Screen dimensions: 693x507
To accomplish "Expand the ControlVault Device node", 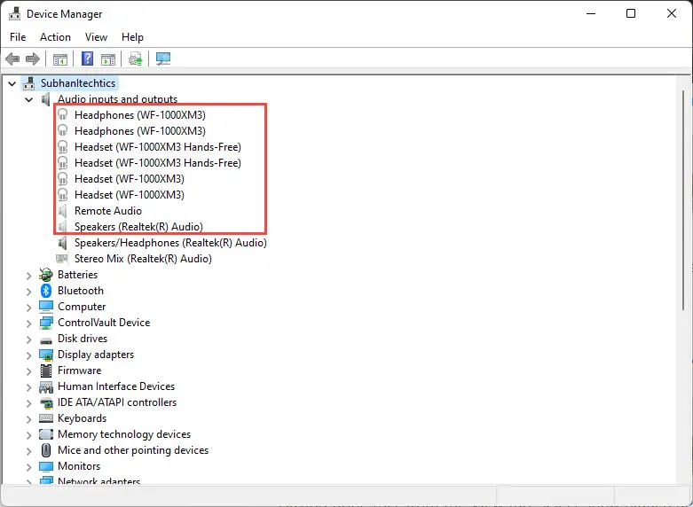I will click(x=28, y=324).
